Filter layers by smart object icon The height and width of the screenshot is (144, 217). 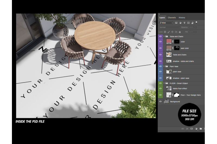[x=192, y=23]
